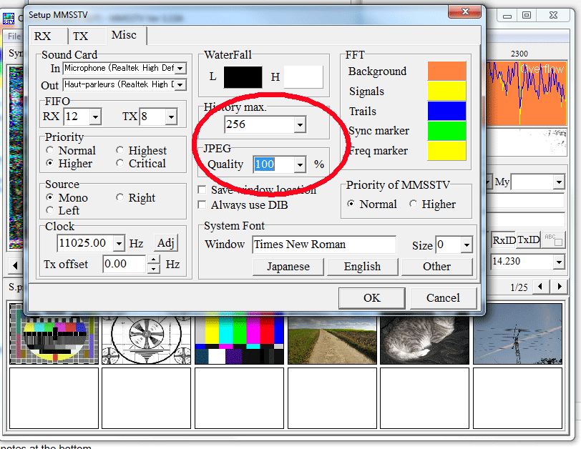Viewport: 581px width, 449px height.
Task: Maximize the main MMSSTV window
Action: pyautogui.click(x=527, y=15)
